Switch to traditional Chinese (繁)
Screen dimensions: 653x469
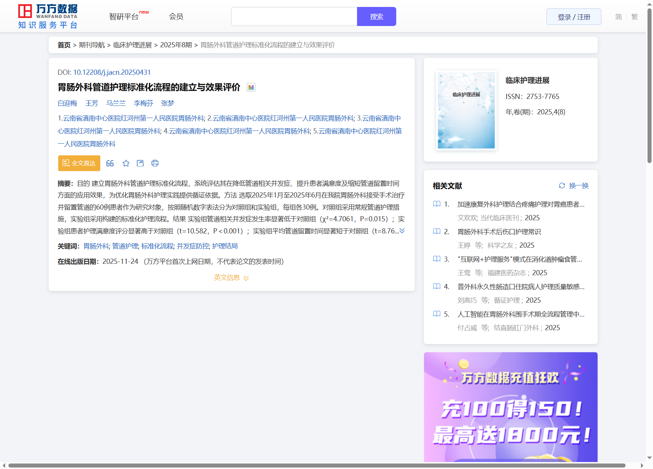coord(634,17)
